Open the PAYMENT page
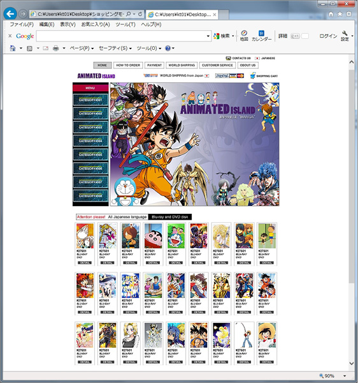 (154, 65)
